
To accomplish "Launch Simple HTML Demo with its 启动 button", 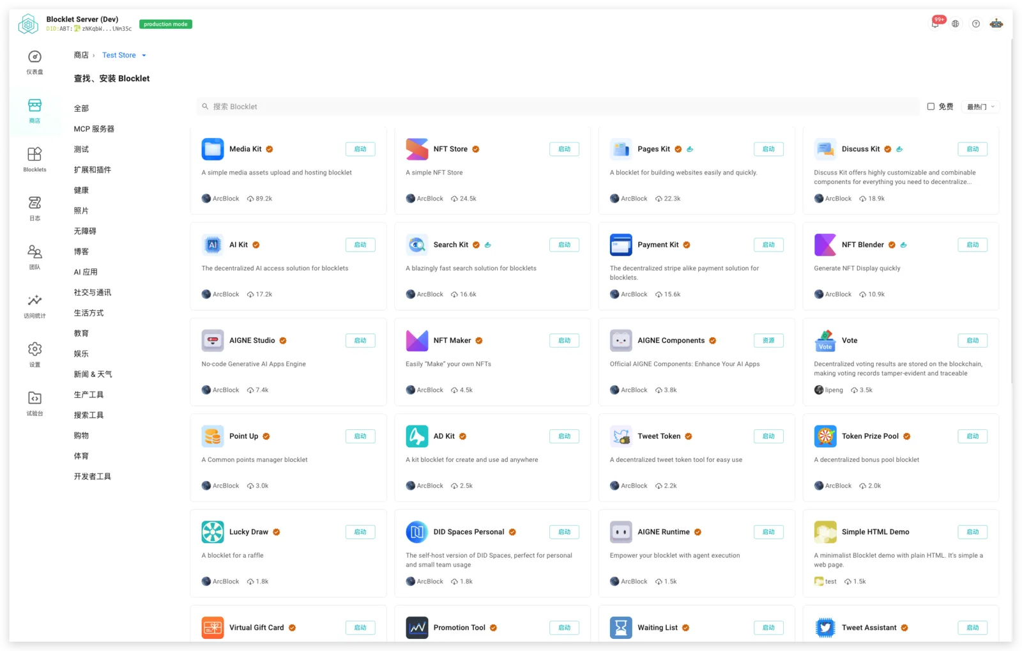I will pos(973,532).
